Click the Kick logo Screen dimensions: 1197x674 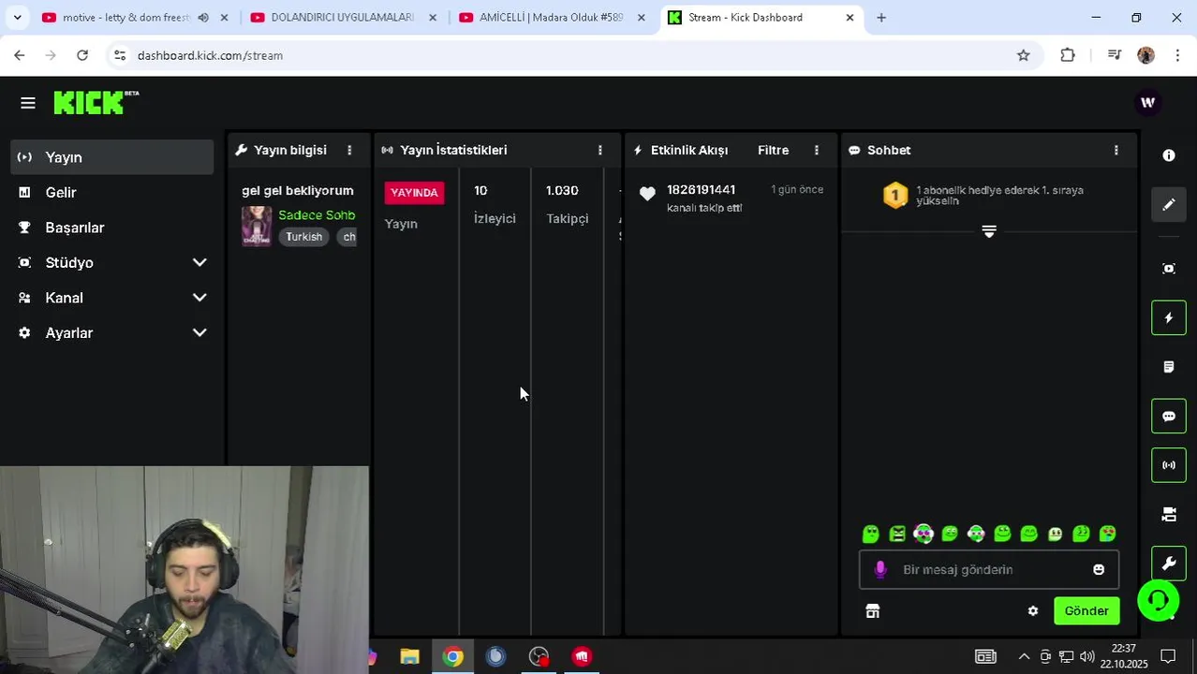[x=96, y=102]
